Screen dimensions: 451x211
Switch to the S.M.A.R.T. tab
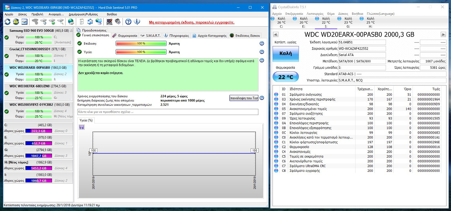click(151, 36)
